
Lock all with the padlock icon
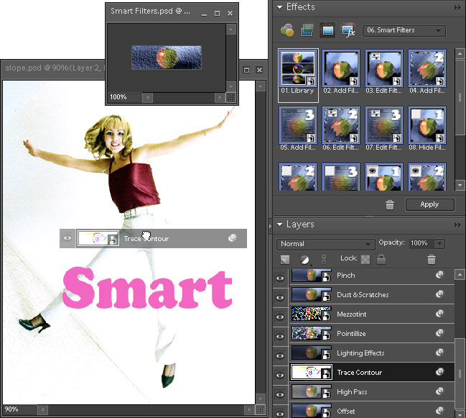pyautogui.click(x=381, y=259)
